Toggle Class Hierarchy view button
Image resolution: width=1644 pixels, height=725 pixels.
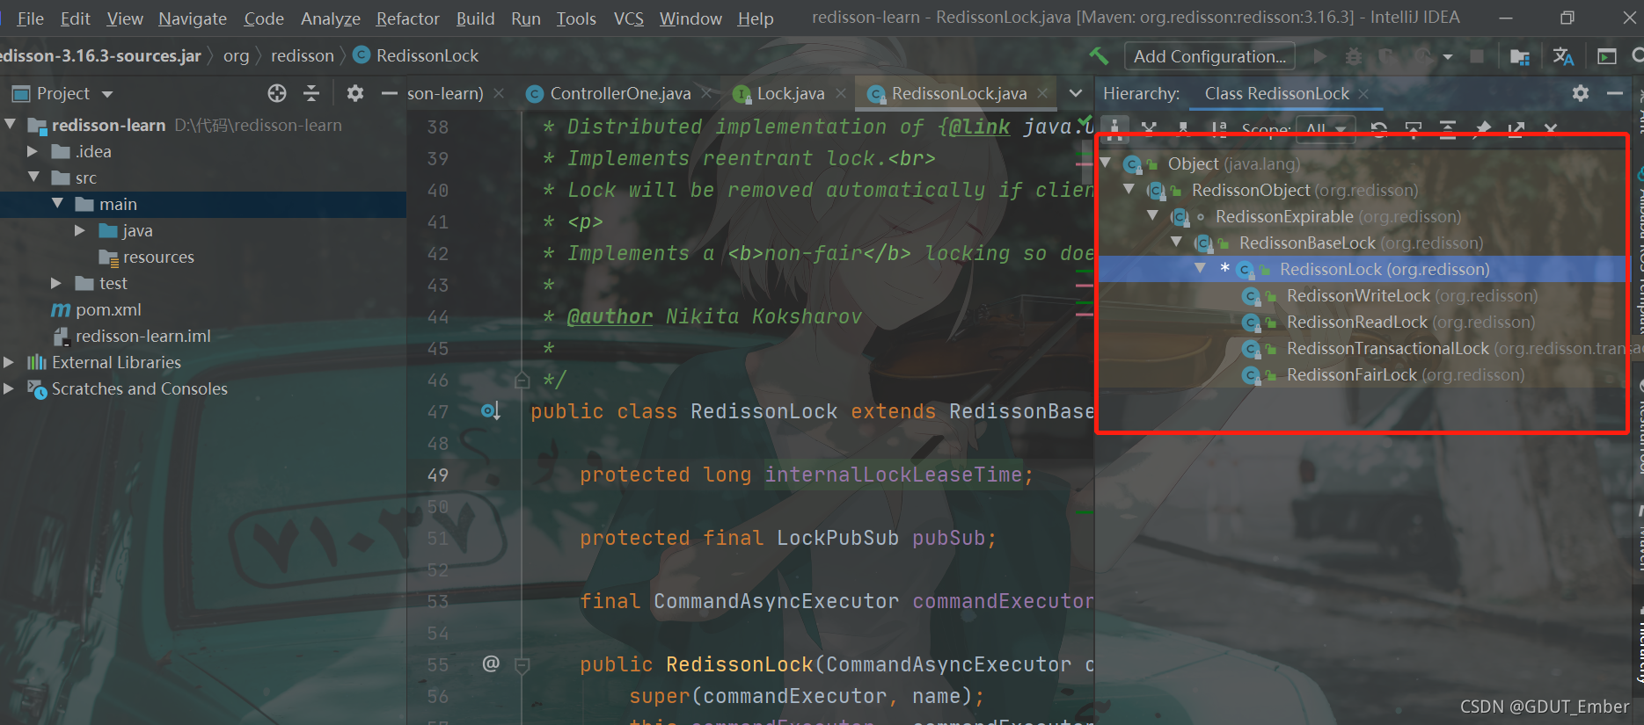[1114, 129]
